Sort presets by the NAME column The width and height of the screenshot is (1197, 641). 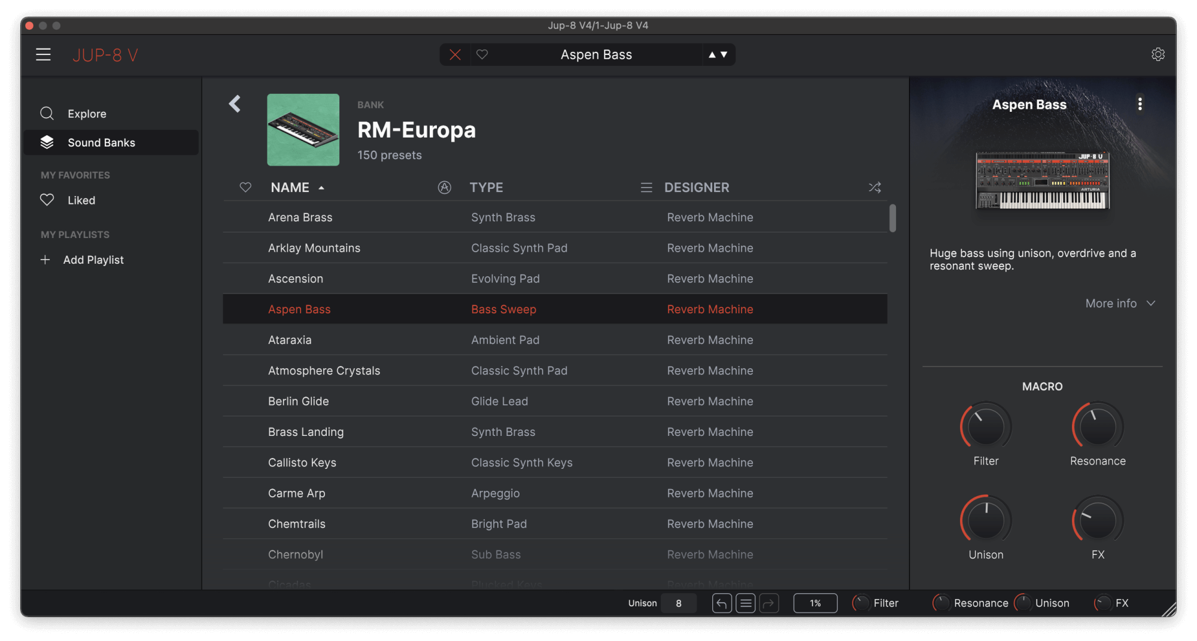coord(290,188)
